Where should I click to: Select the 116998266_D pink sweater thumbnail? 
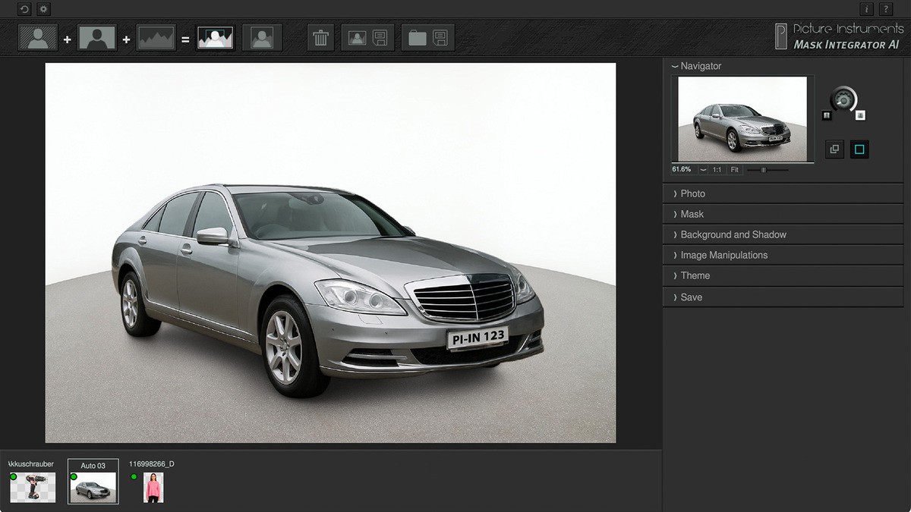click(x=153, y=487)
